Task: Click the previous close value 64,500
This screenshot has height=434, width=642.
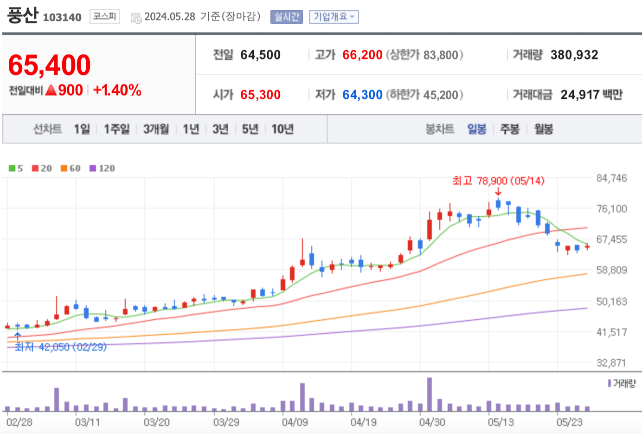Action: coord(260,55)
